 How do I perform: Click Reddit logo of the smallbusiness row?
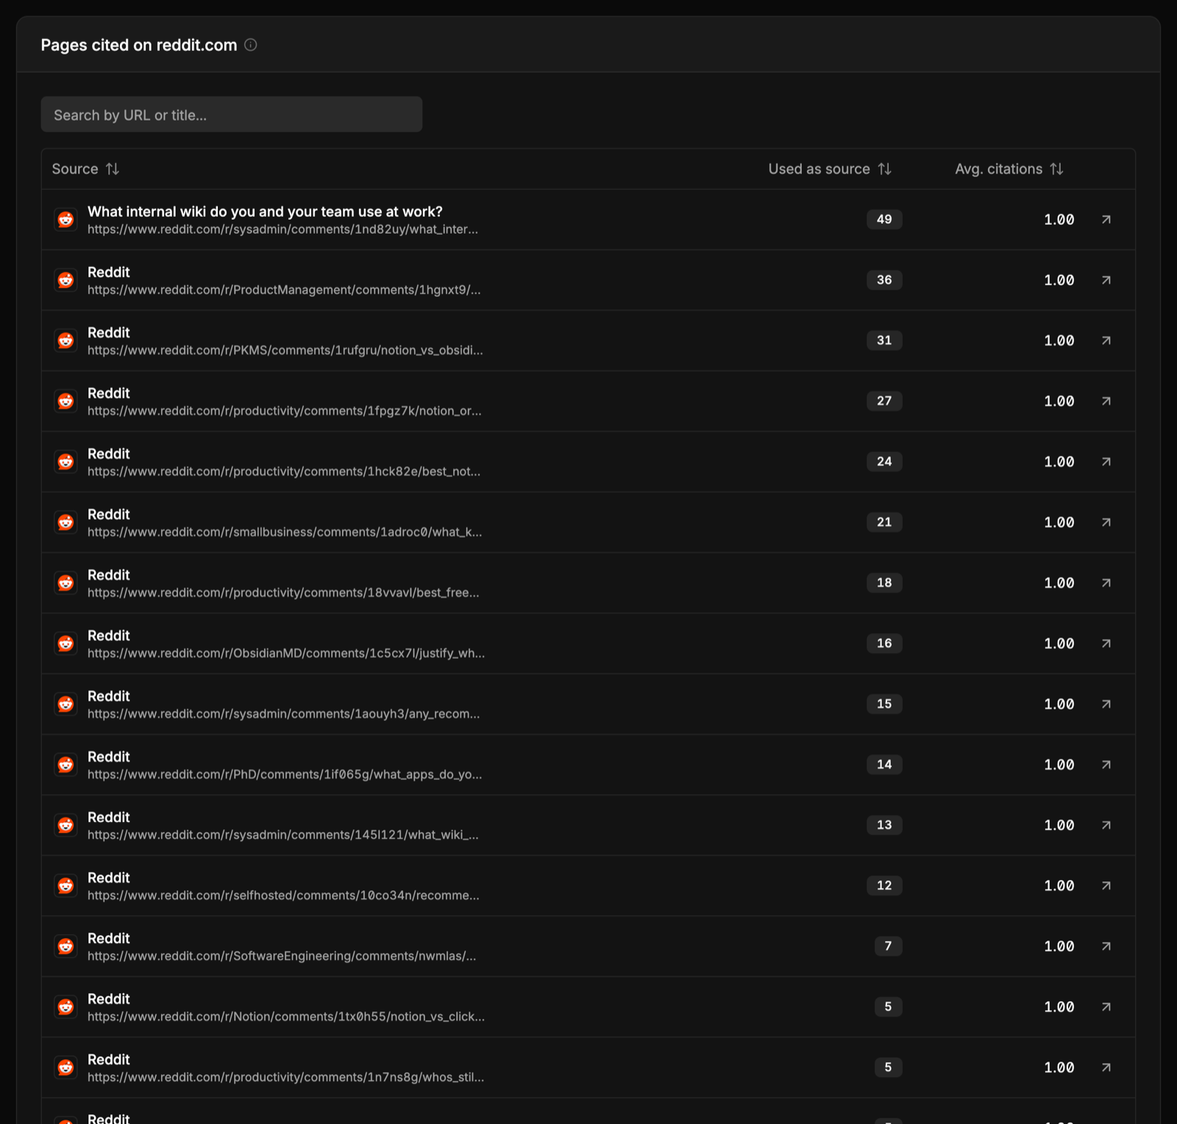(65, 522)
